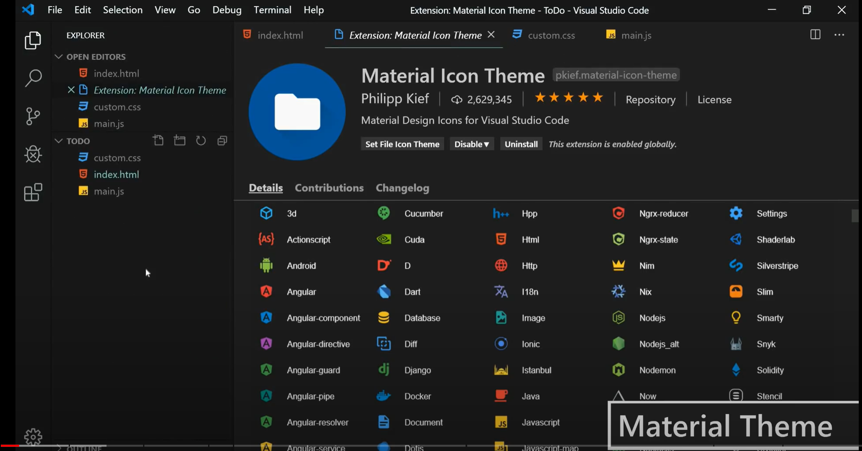Image resolution: width=862 pixels, height=451 pixels.
Task: Open the Source Control view
Action: point(33,116)
